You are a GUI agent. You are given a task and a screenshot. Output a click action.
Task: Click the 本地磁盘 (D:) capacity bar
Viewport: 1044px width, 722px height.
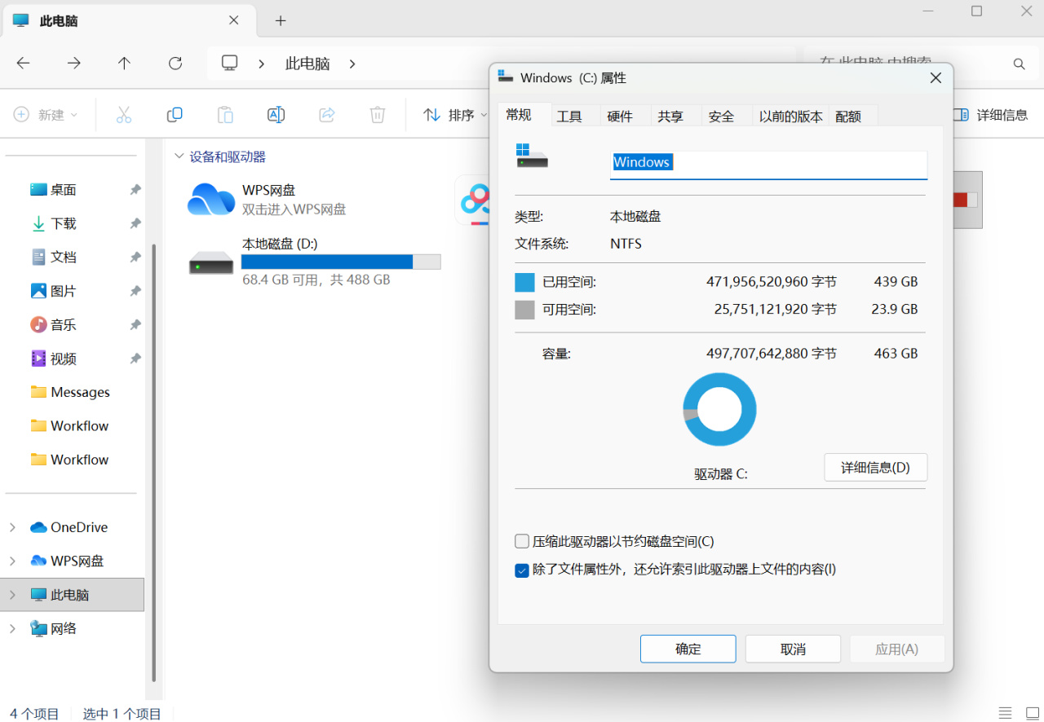coord(341,262)
